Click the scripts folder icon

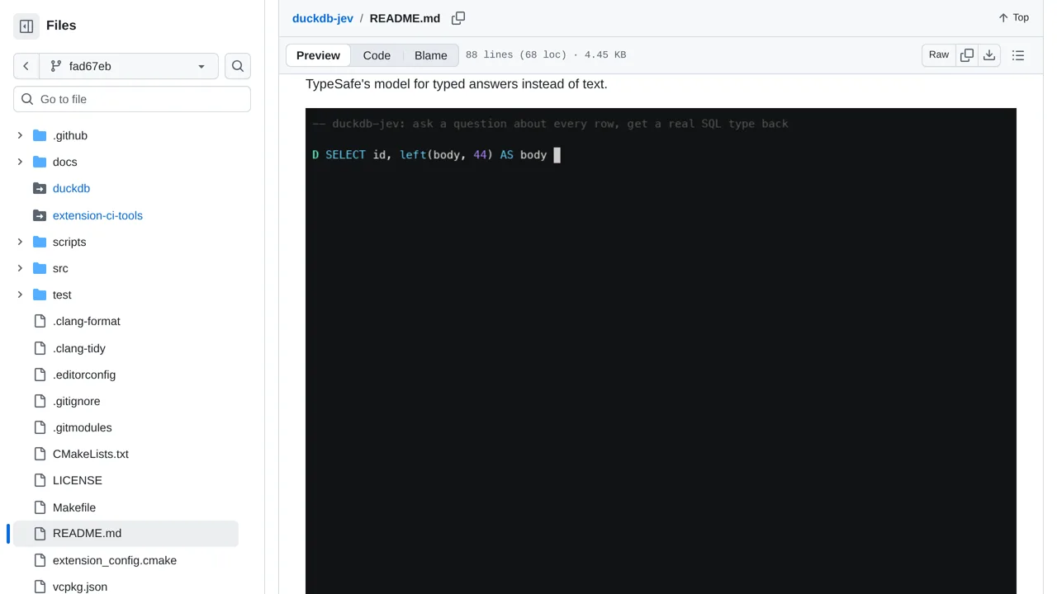pos(40,242)
